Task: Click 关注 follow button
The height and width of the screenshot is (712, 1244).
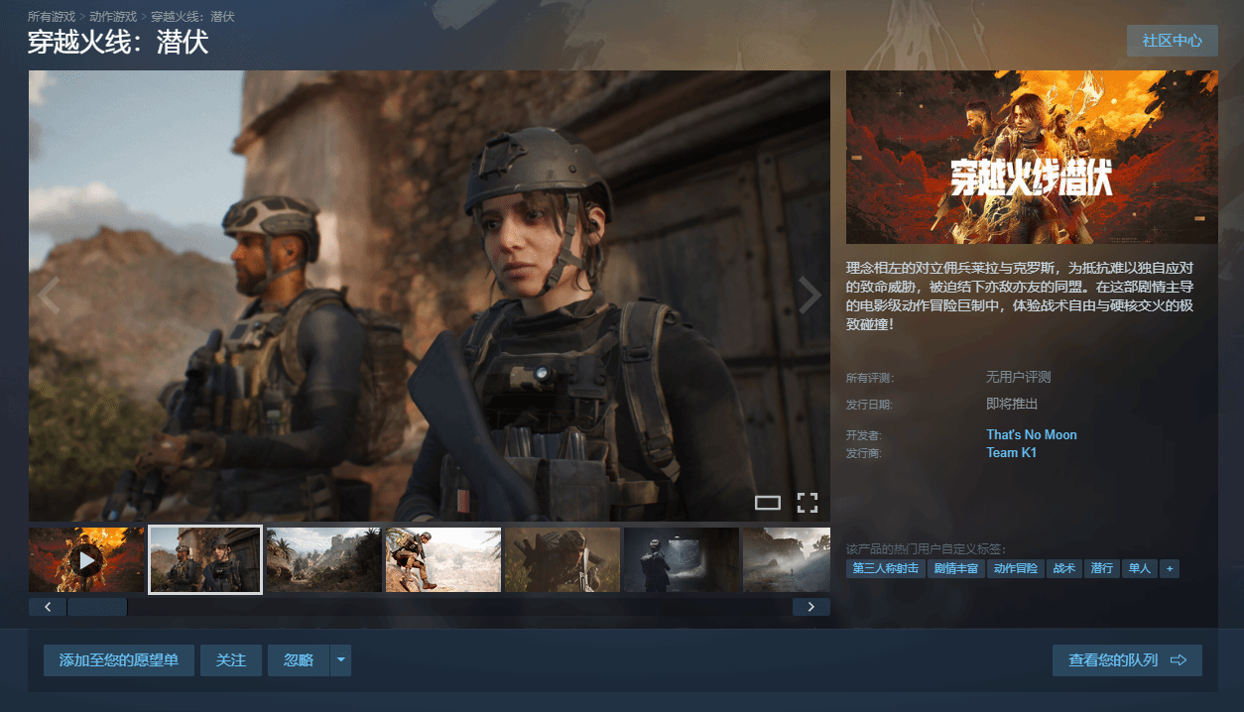Action: [x=231, y=660]
